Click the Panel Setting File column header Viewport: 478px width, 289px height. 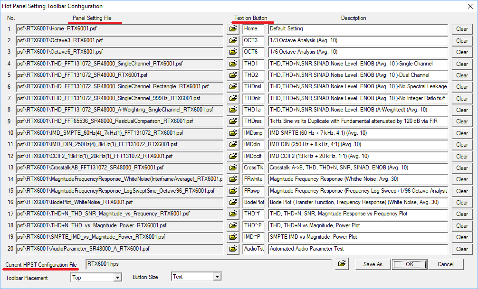92,18
